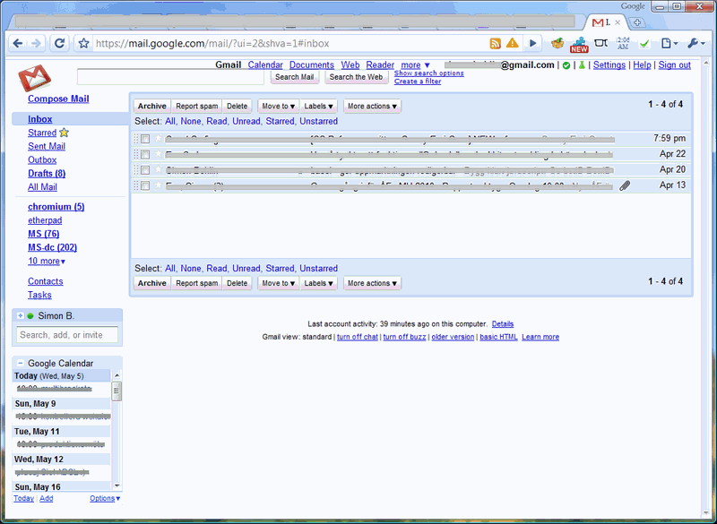Image resolution: width=717 pixels, height=524 pixels.
Task: Open the top More actions dropdown
Action: point(372,106)
